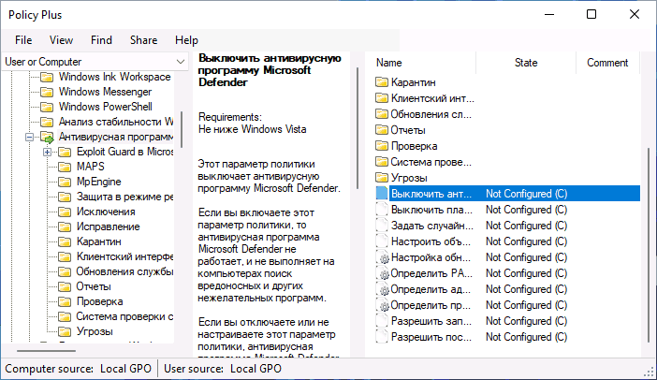Click State of Выключить пла... row
The width and height of the screenshot is (657, 380).
click(x=526, y=210)
